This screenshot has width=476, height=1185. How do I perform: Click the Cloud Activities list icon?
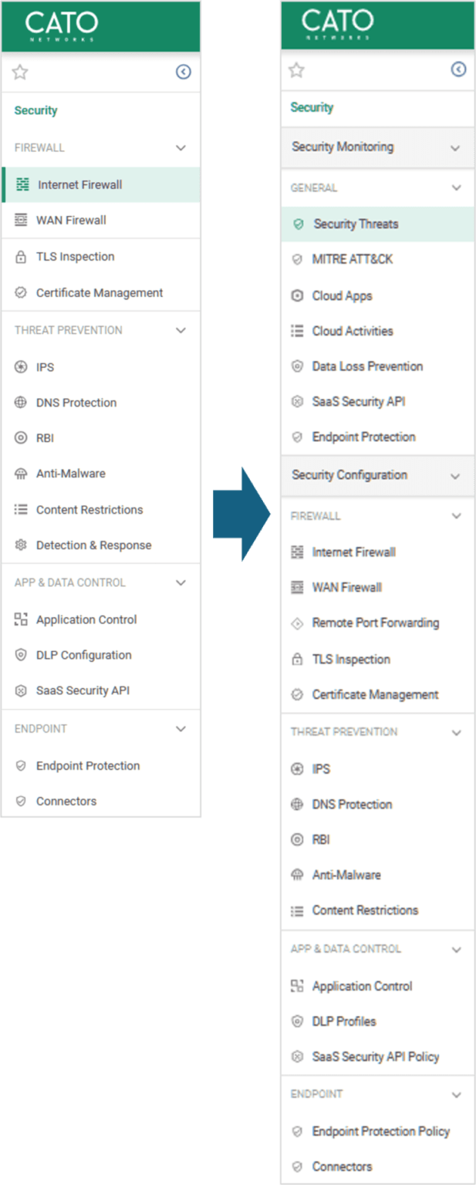(x=297, y=331)
